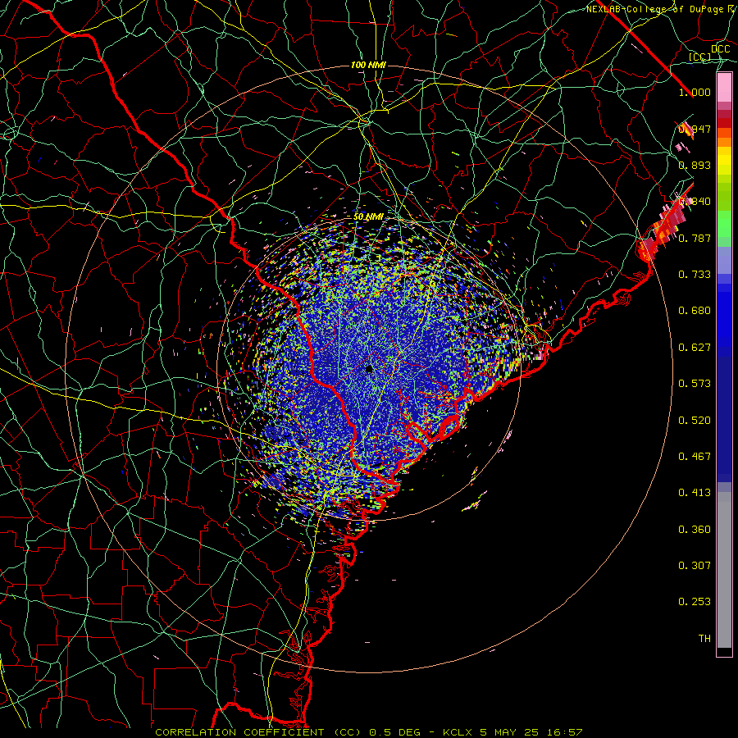Click the 0.307 scale value
The image size is (738, 738).
pos(695,565)
